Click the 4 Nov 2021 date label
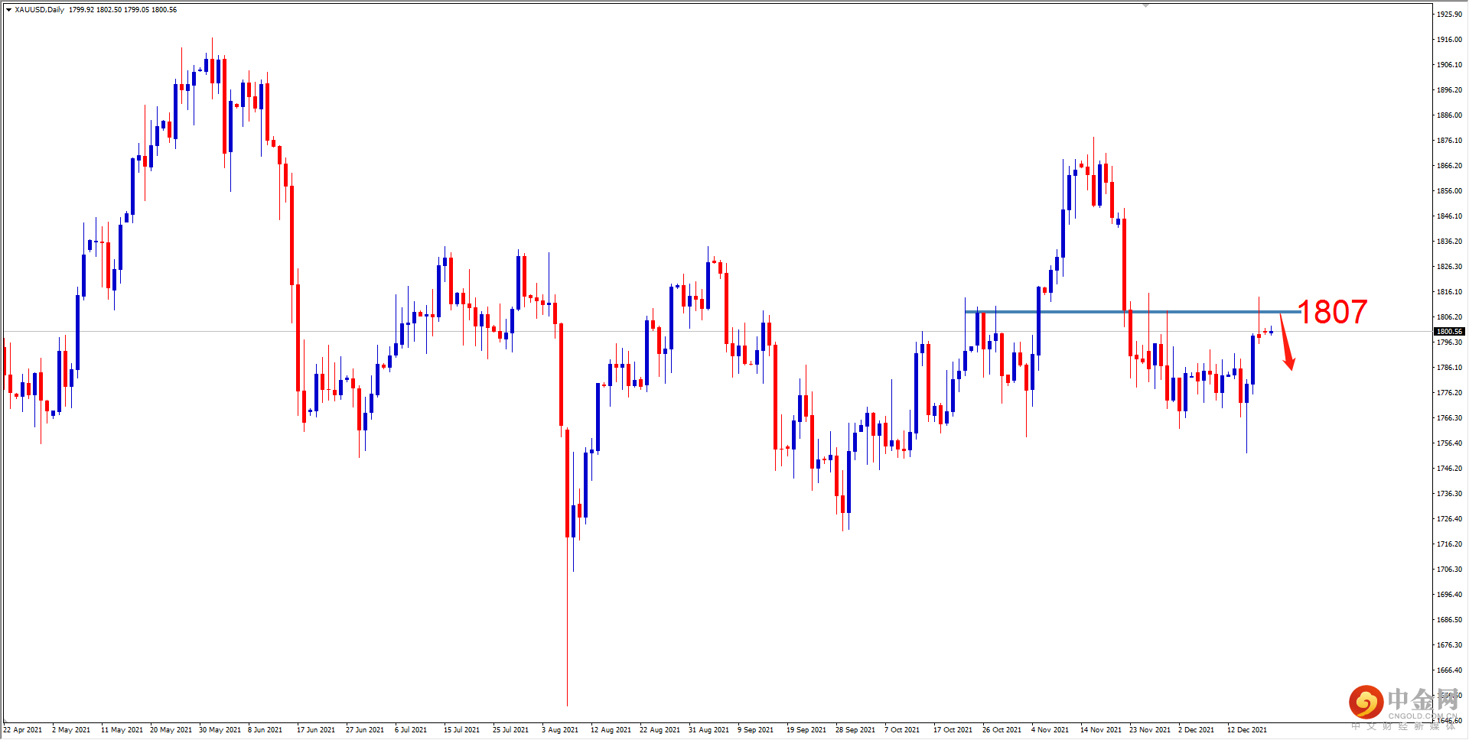The height and width of the screenshot is (740, 1469). pos(1050,730)
